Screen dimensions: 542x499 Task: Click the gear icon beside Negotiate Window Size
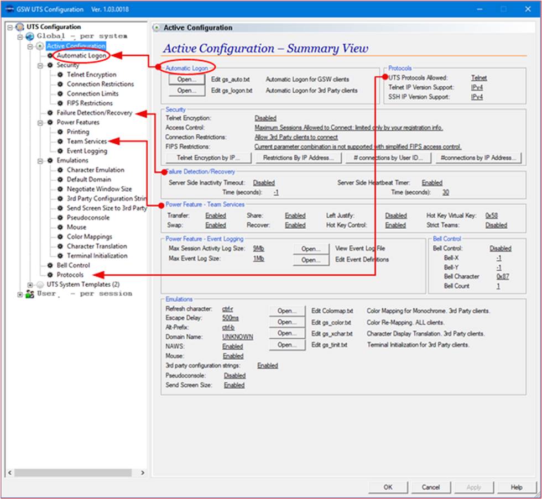click(x=60, y=189)
